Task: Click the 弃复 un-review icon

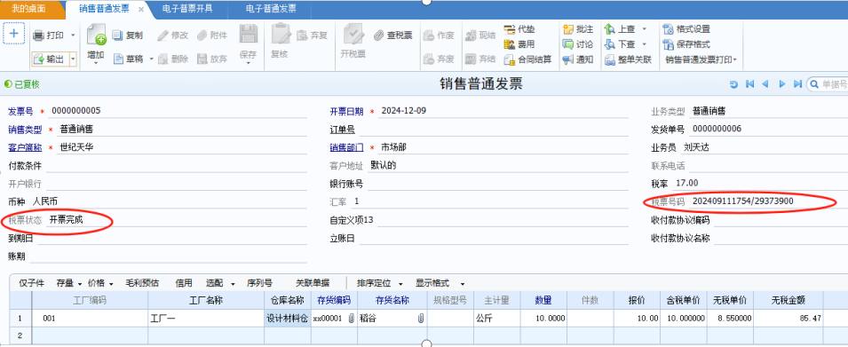Action: 302,35
